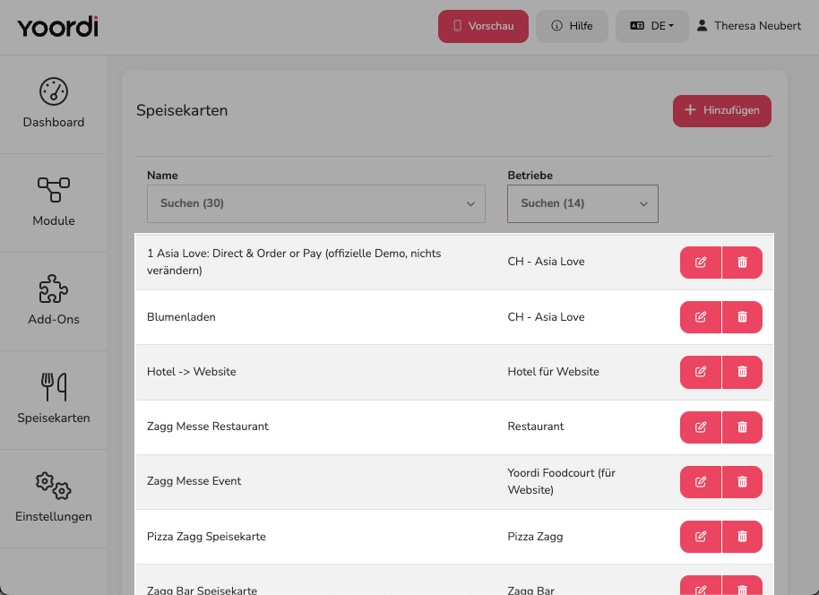Open the Add-Ons sidebar section

54,301
